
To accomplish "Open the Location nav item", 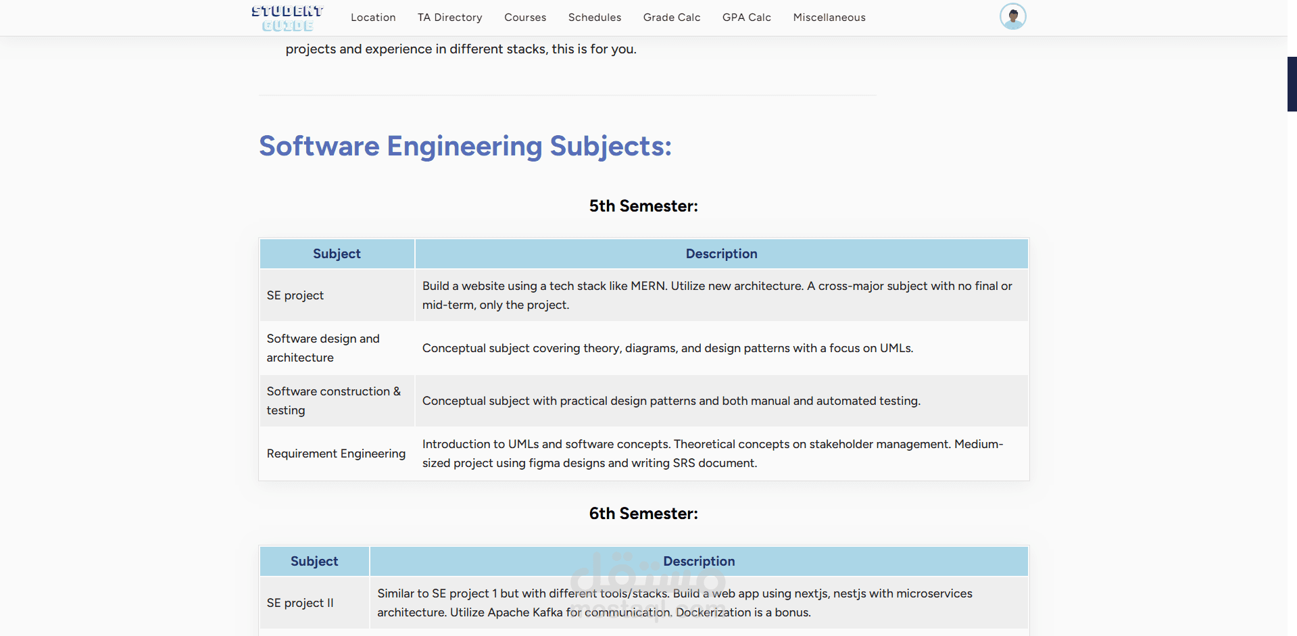I will (373, 18).
